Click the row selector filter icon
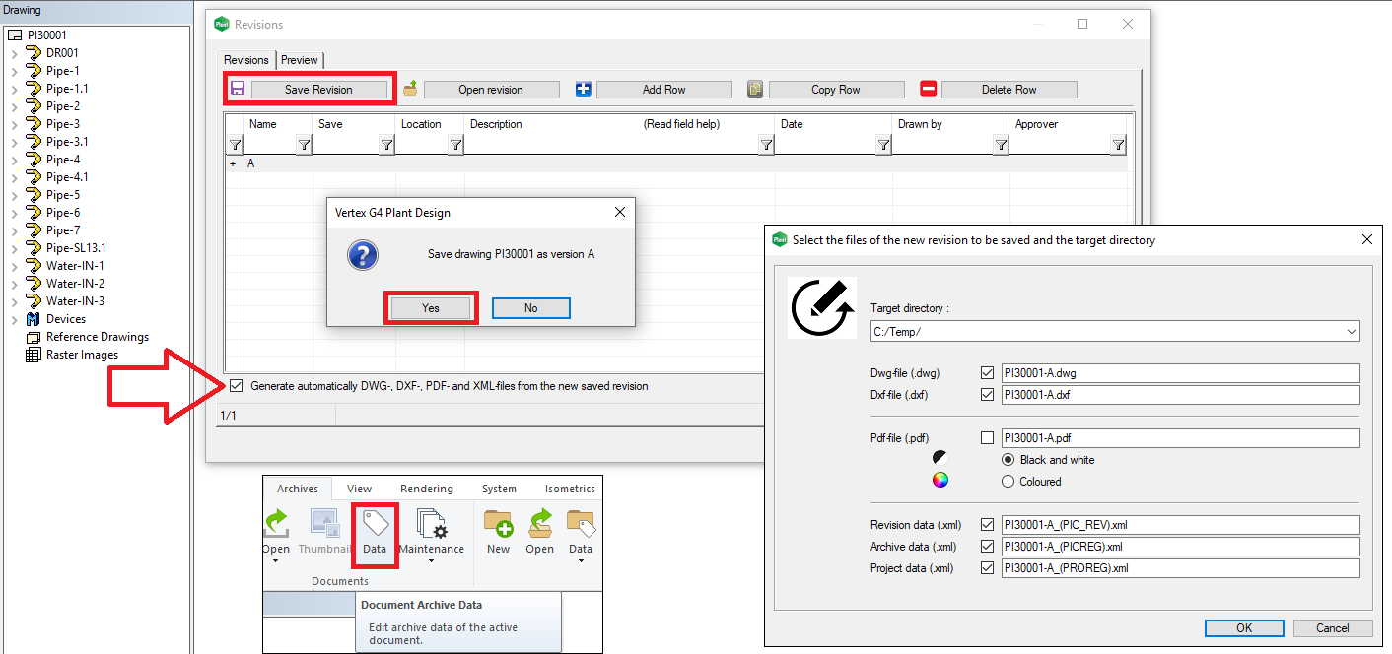This screenshot has width=1392, height=654. pyautogui.click(x=235, y=145)
